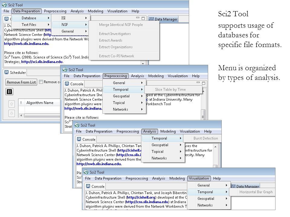The height and width of the screenshot is (217, 290).
Task: Switch to Data Manager tab in the Visualization window
Action: tap(245, 186)
